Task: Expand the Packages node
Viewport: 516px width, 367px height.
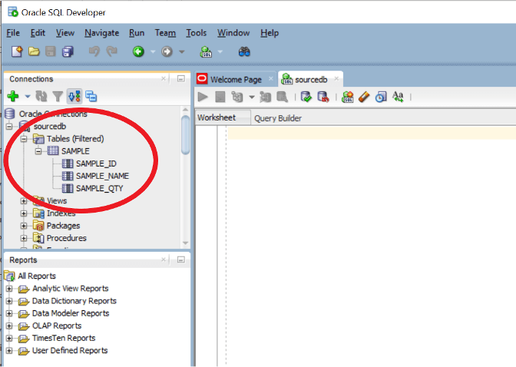Action: pos(24,226)
